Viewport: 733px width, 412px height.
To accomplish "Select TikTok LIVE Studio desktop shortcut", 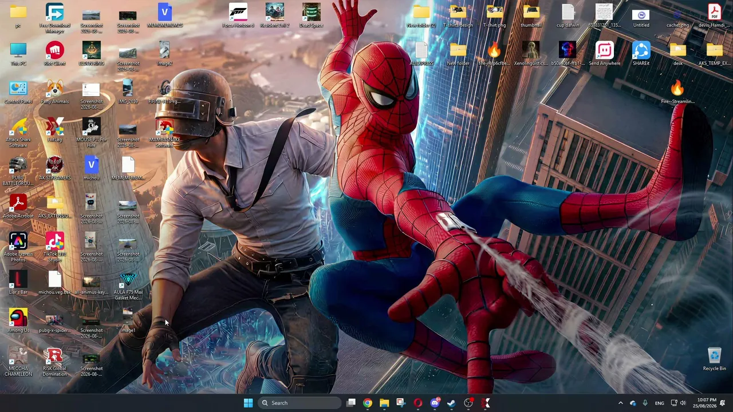I will coord(55,248).
